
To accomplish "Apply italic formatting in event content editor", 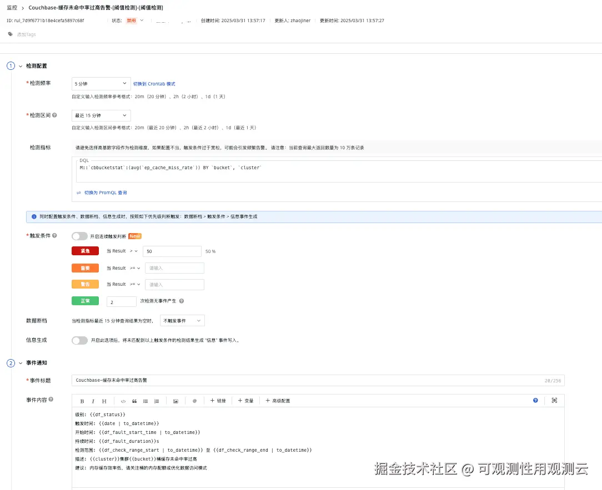I will tap(93, 401).
